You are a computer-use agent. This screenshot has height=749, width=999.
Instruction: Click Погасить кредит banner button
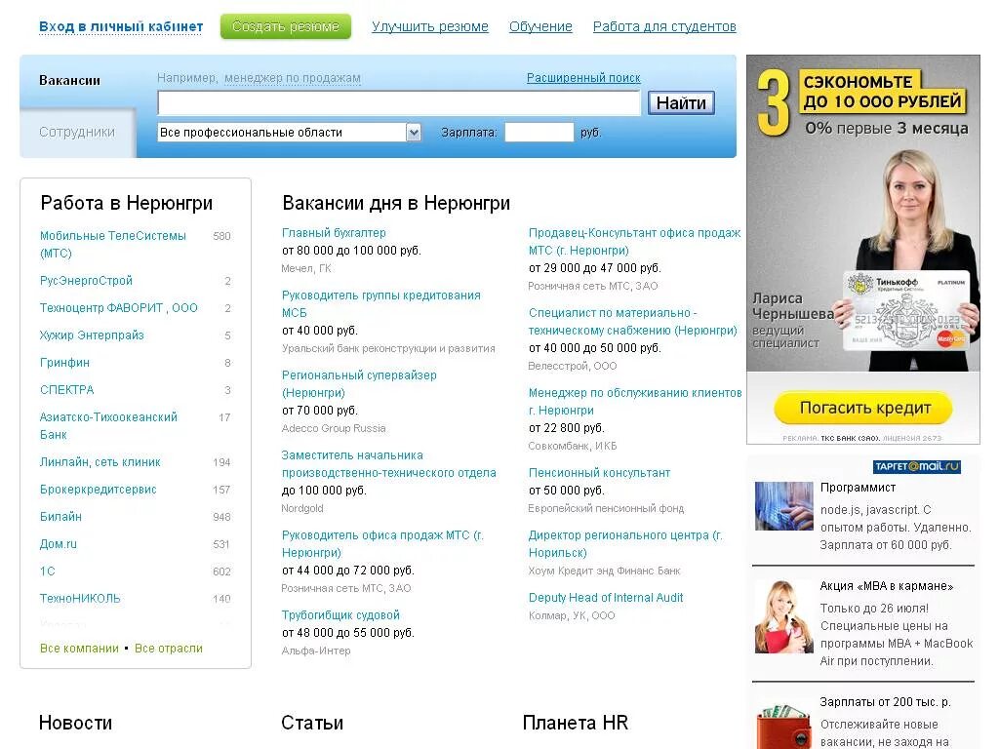864,408
